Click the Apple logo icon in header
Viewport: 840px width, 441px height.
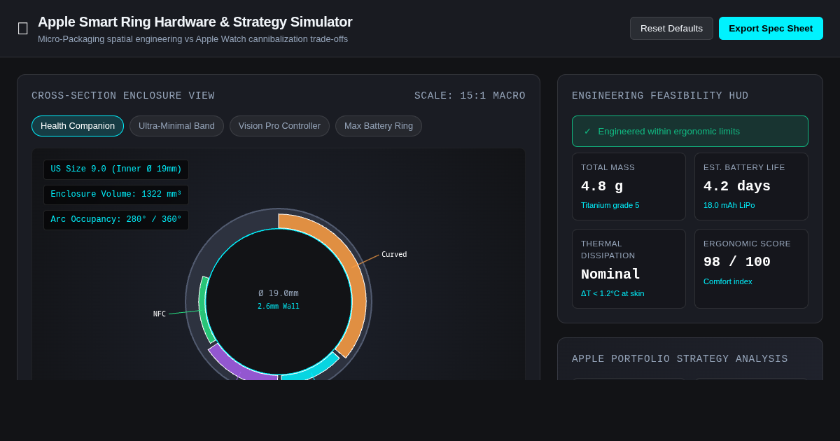pyautogui.click(x=23, y=29)
